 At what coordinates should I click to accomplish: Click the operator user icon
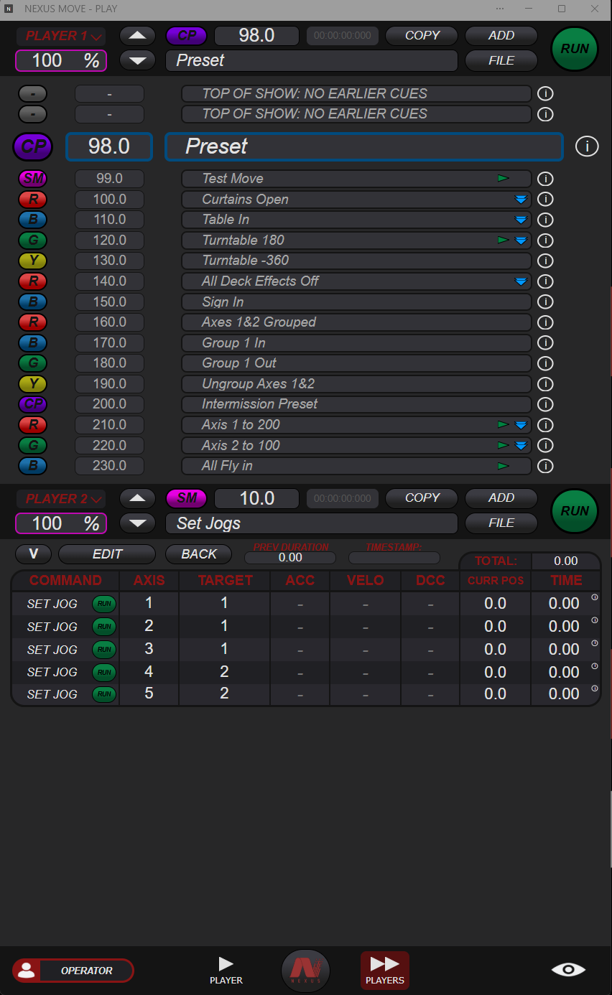point(27,971)
